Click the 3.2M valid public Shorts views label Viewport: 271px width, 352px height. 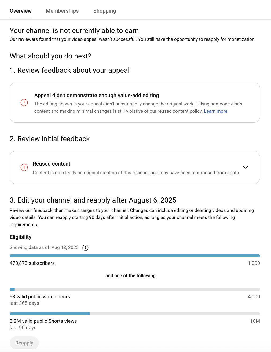[x=43, y=321]
